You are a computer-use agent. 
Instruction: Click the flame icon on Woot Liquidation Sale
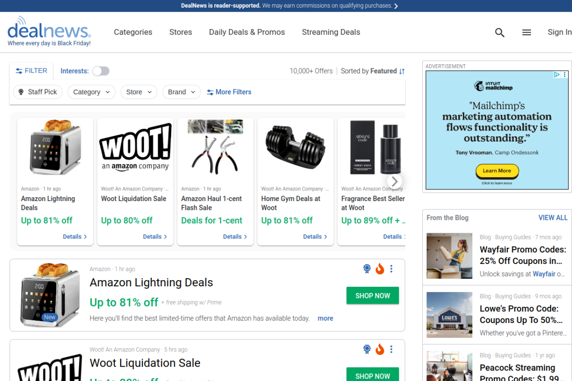point(380,349)
